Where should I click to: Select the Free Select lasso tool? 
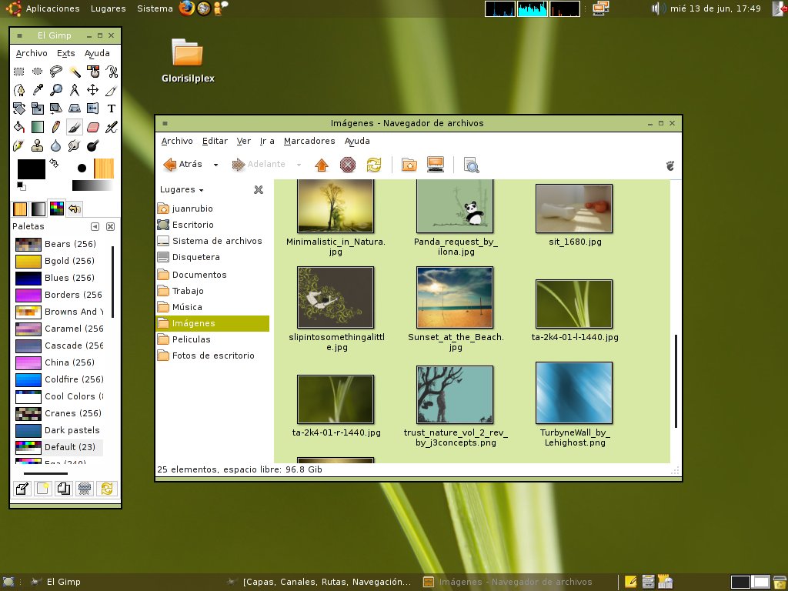(55, 72)
